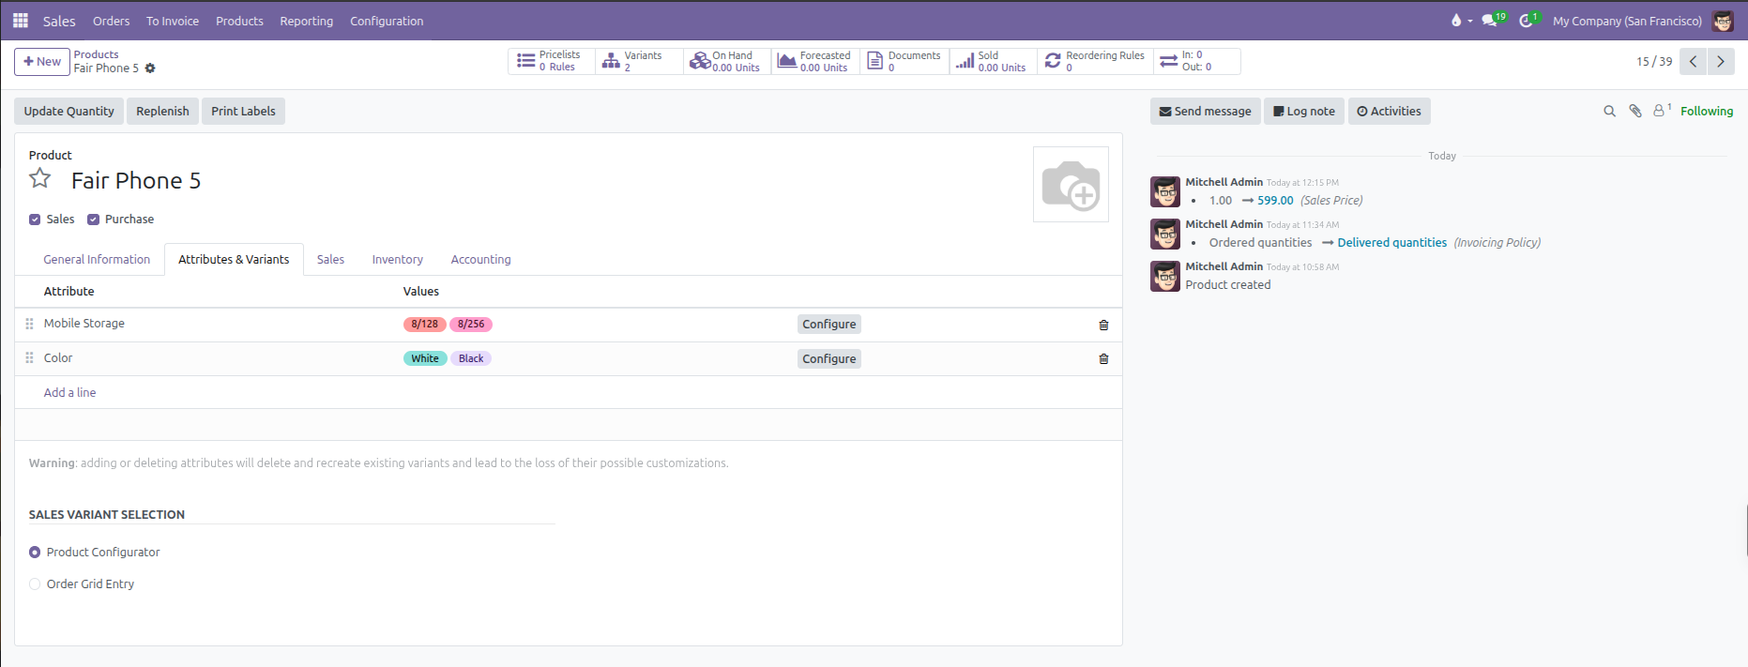Open the apps grid menu icon

coord(21,20)
